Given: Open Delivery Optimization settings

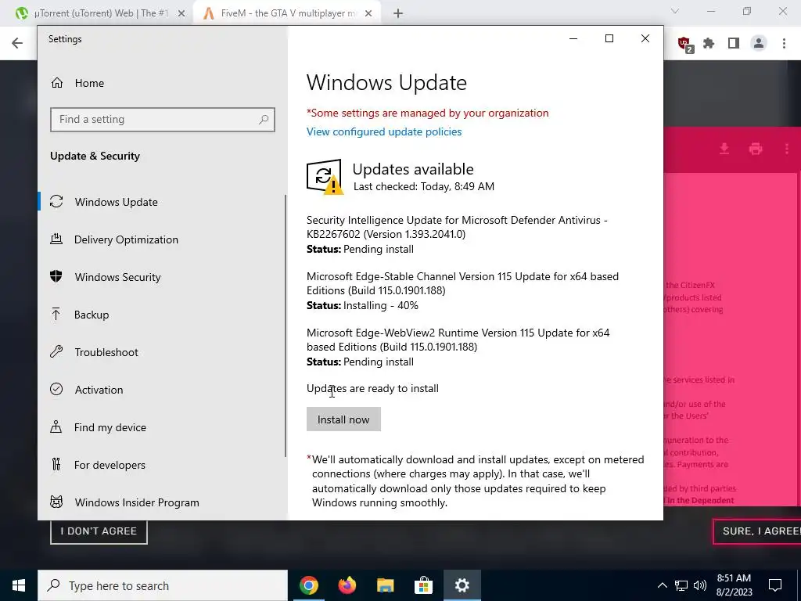Looking at the screenshot, I should (x=126, y=239).
